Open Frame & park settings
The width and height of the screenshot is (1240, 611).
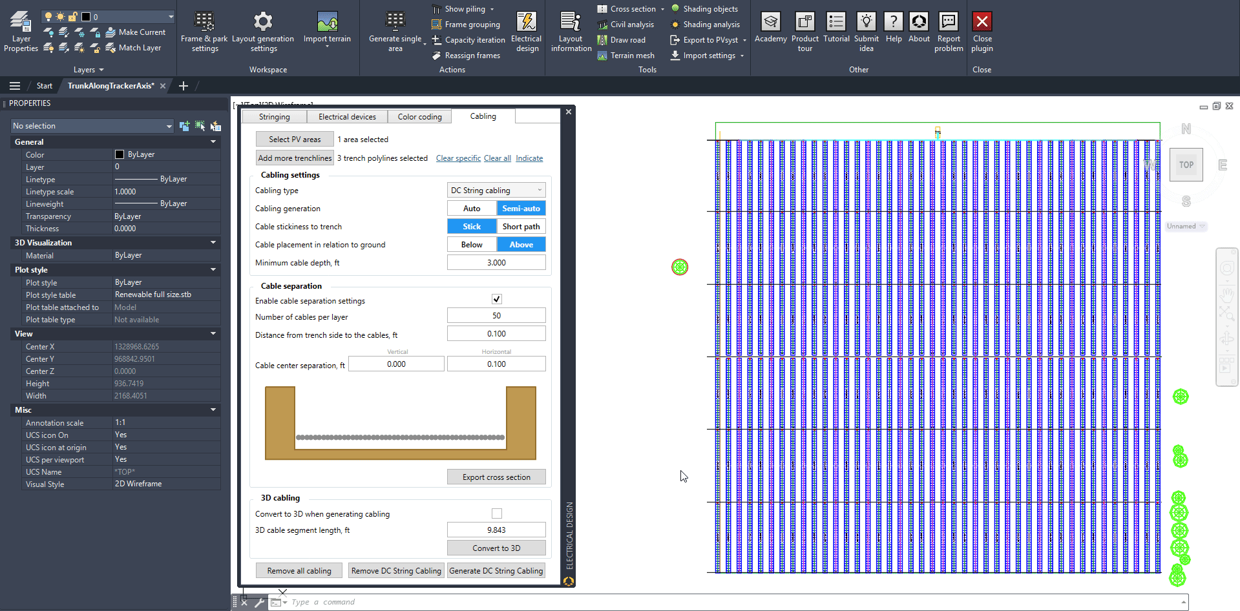click(x=204, y=31)
